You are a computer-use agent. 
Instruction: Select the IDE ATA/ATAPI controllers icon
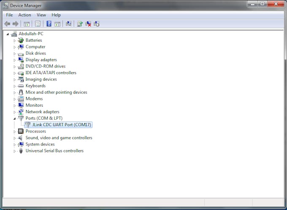pos(21,73)
